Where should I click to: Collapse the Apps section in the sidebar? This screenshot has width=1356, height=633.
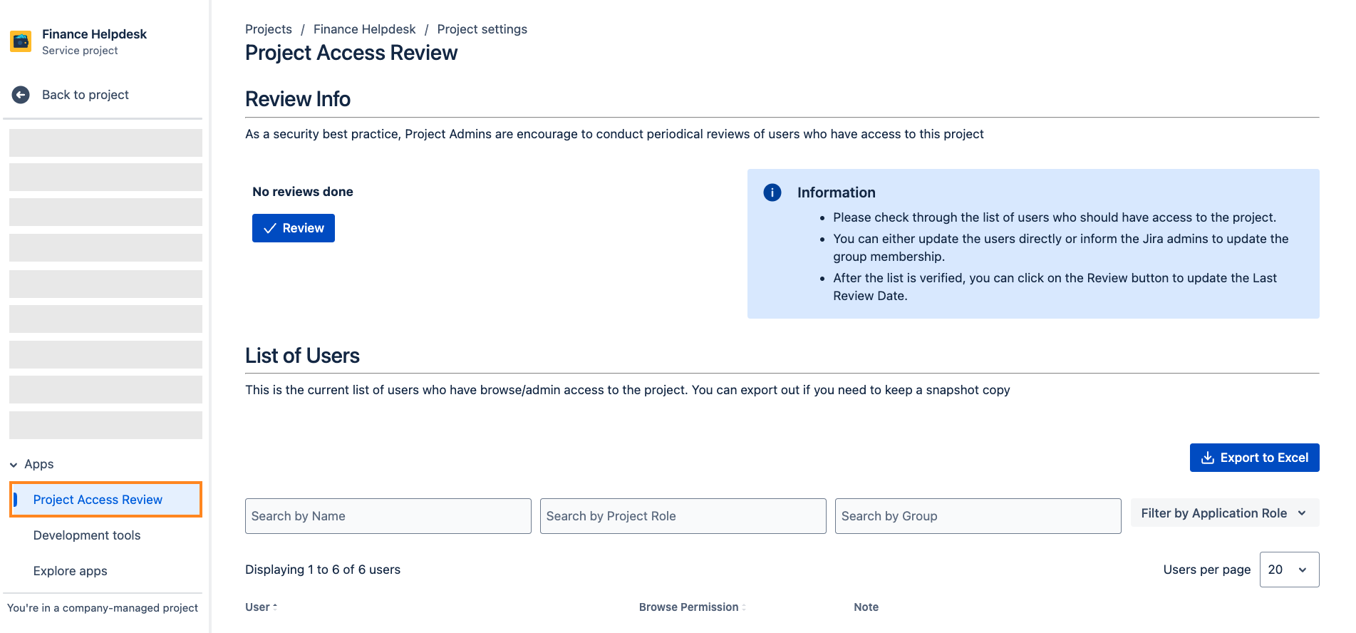(x=14, y=464)
